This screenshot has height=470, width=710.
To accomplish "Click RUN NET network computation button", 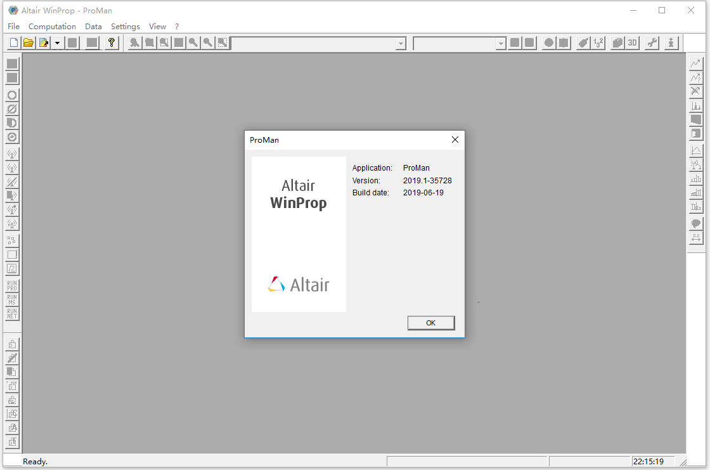I will point(12,313).
